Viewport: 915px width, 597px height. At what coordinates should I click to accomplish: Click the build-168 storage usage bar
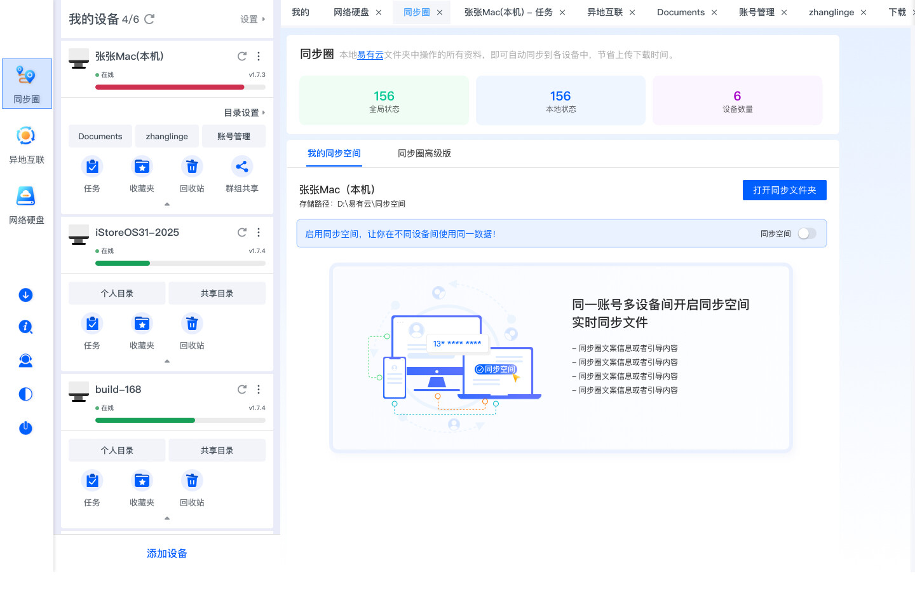(180, 420)
